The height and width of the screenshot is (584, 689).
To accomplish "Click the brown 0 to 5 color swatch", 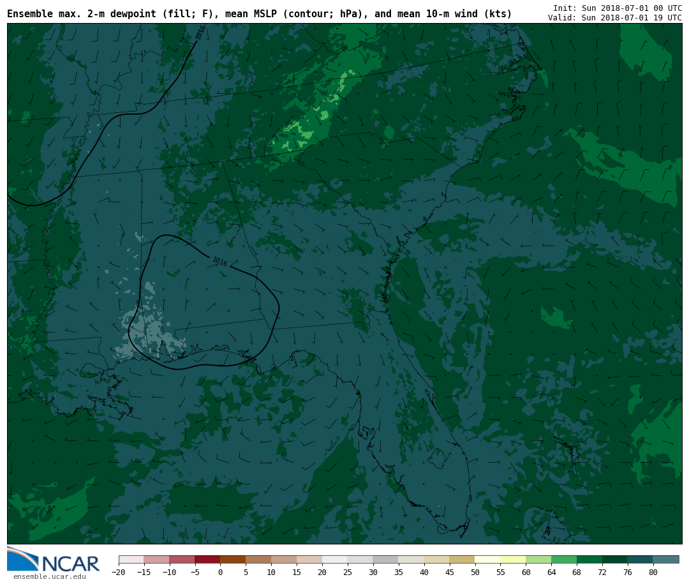I will click(233, 559).
